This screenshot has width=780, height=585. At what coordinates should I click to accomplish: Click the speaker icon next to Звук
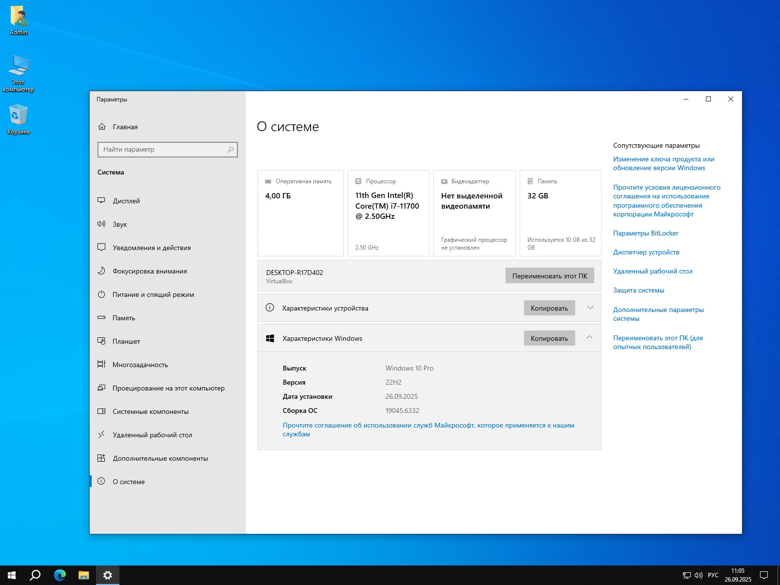coord(101,224)
